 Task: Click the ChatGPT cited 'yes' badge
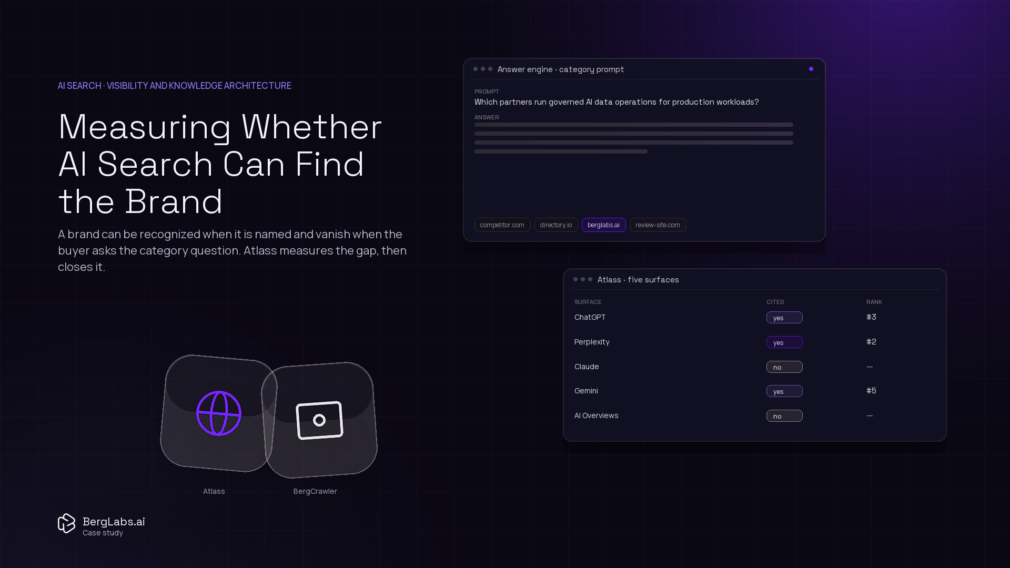(784, 318)
